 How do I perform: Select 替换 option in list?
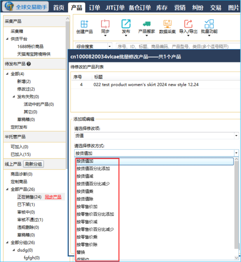click(x=154, y=252)
